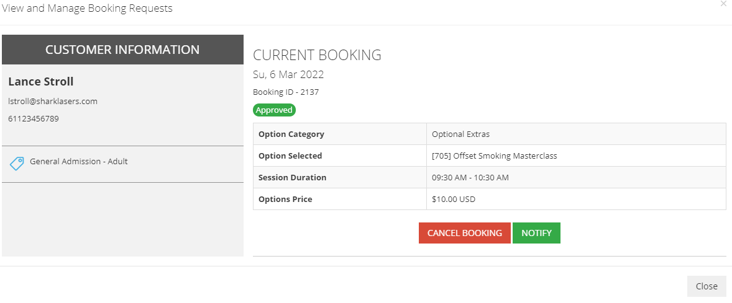The height and width of the screenshot is (303, 732).
Task: Click the Optional Extras table cell
Action: click(576, 134)
